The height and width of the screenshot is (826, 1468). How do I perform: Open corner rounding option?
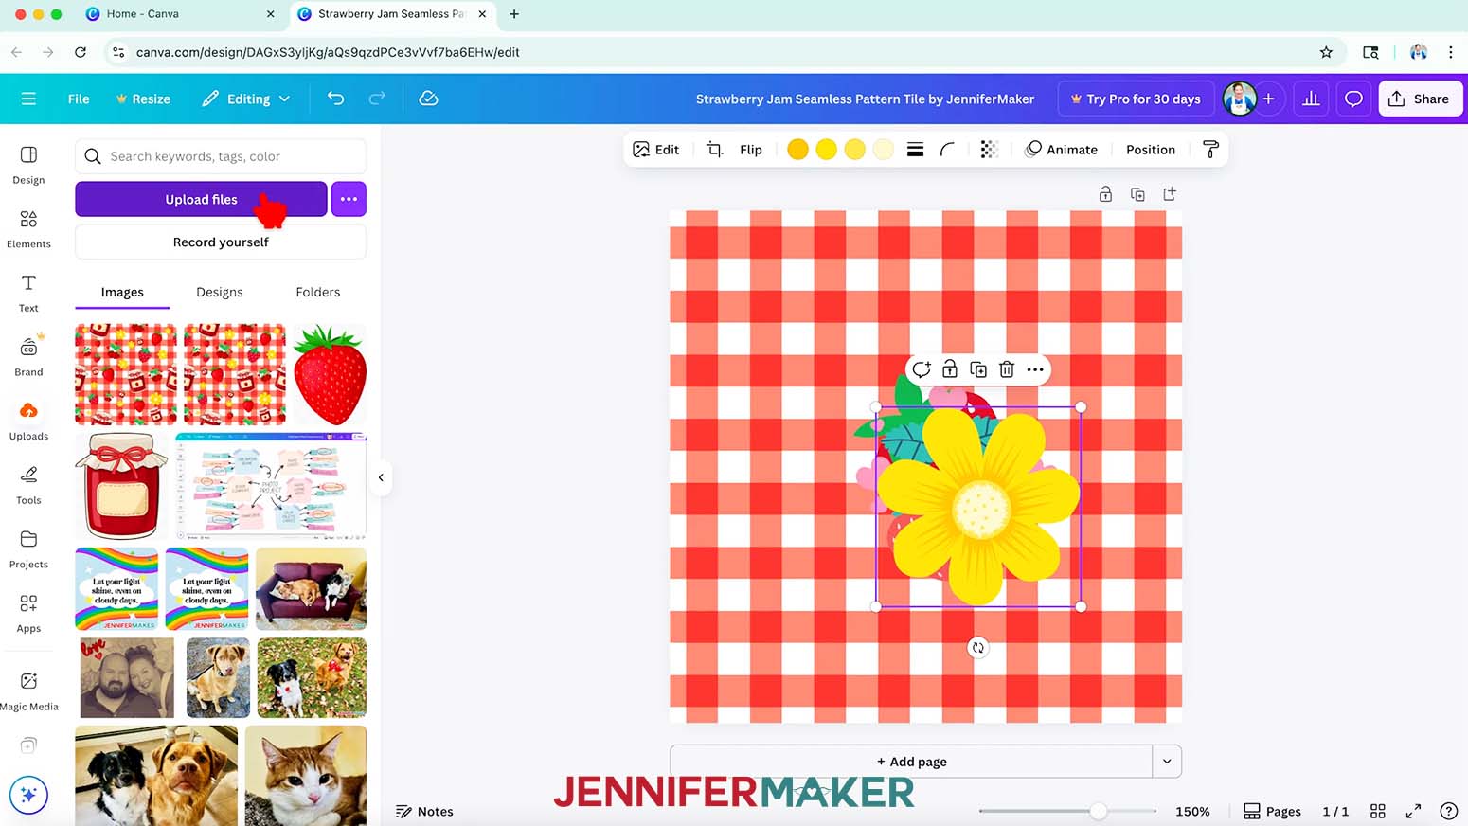click(x=947, y=150)
